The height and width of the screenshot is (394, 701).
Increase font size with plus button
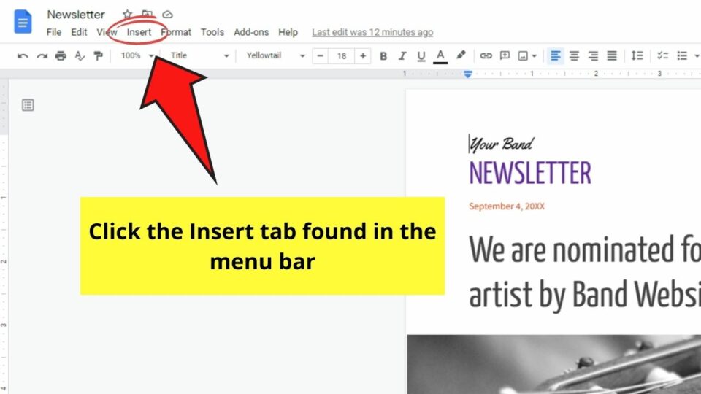coord(363,56)
